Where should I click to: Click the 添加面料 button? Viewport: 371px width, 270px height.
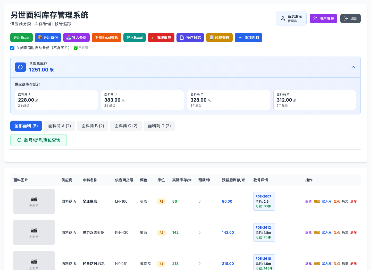(x=249, y=38)
